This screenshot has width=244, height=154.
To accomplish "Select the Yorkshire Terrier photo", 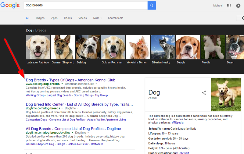I will 138,47.
